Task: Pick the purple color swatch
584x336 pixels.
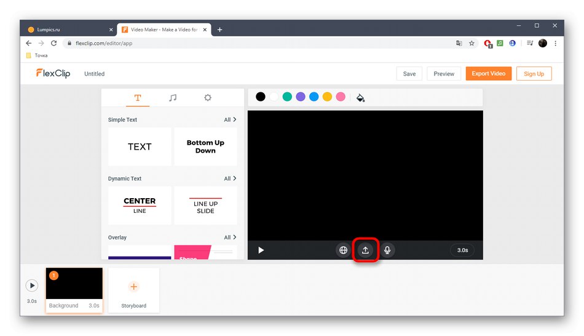Action: point(301,97)
